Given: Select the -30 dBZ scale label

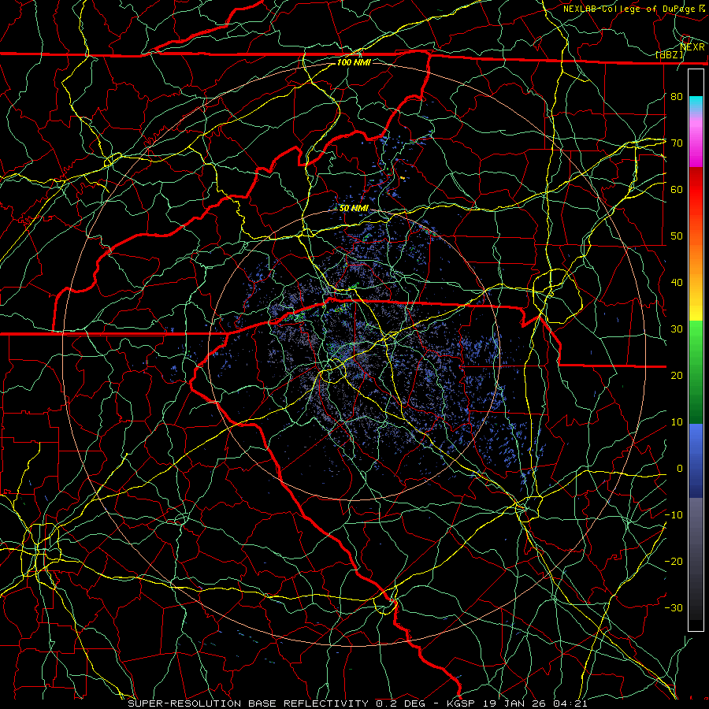Looking at the screenshot, I should tap(674, 607).
